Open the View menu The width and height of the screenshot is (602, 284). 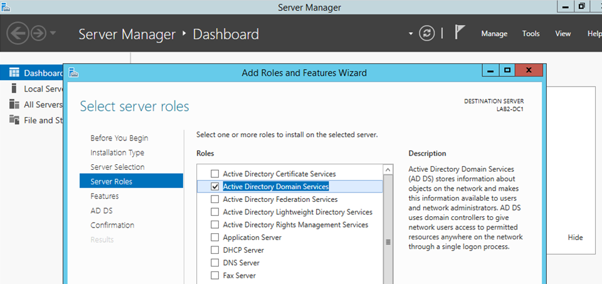click(563, 34)
